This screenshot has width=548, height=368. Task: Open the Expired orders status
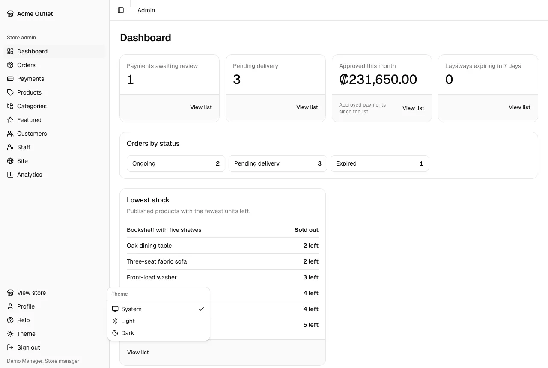click(380, 163)
